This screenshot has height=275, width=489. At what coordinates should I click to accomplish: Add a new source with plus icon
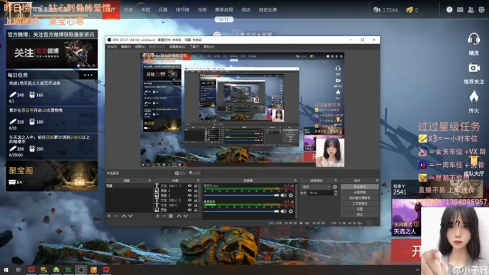click(x=158, y=216)
